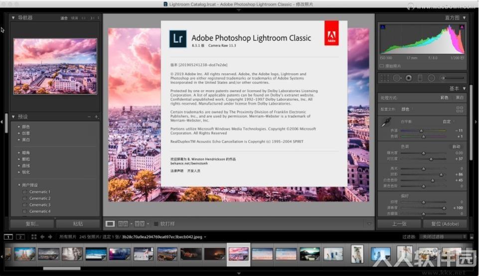Switch to Before/After top-bottom view
The image size is (479, 276).
click(x=140, y=224)
